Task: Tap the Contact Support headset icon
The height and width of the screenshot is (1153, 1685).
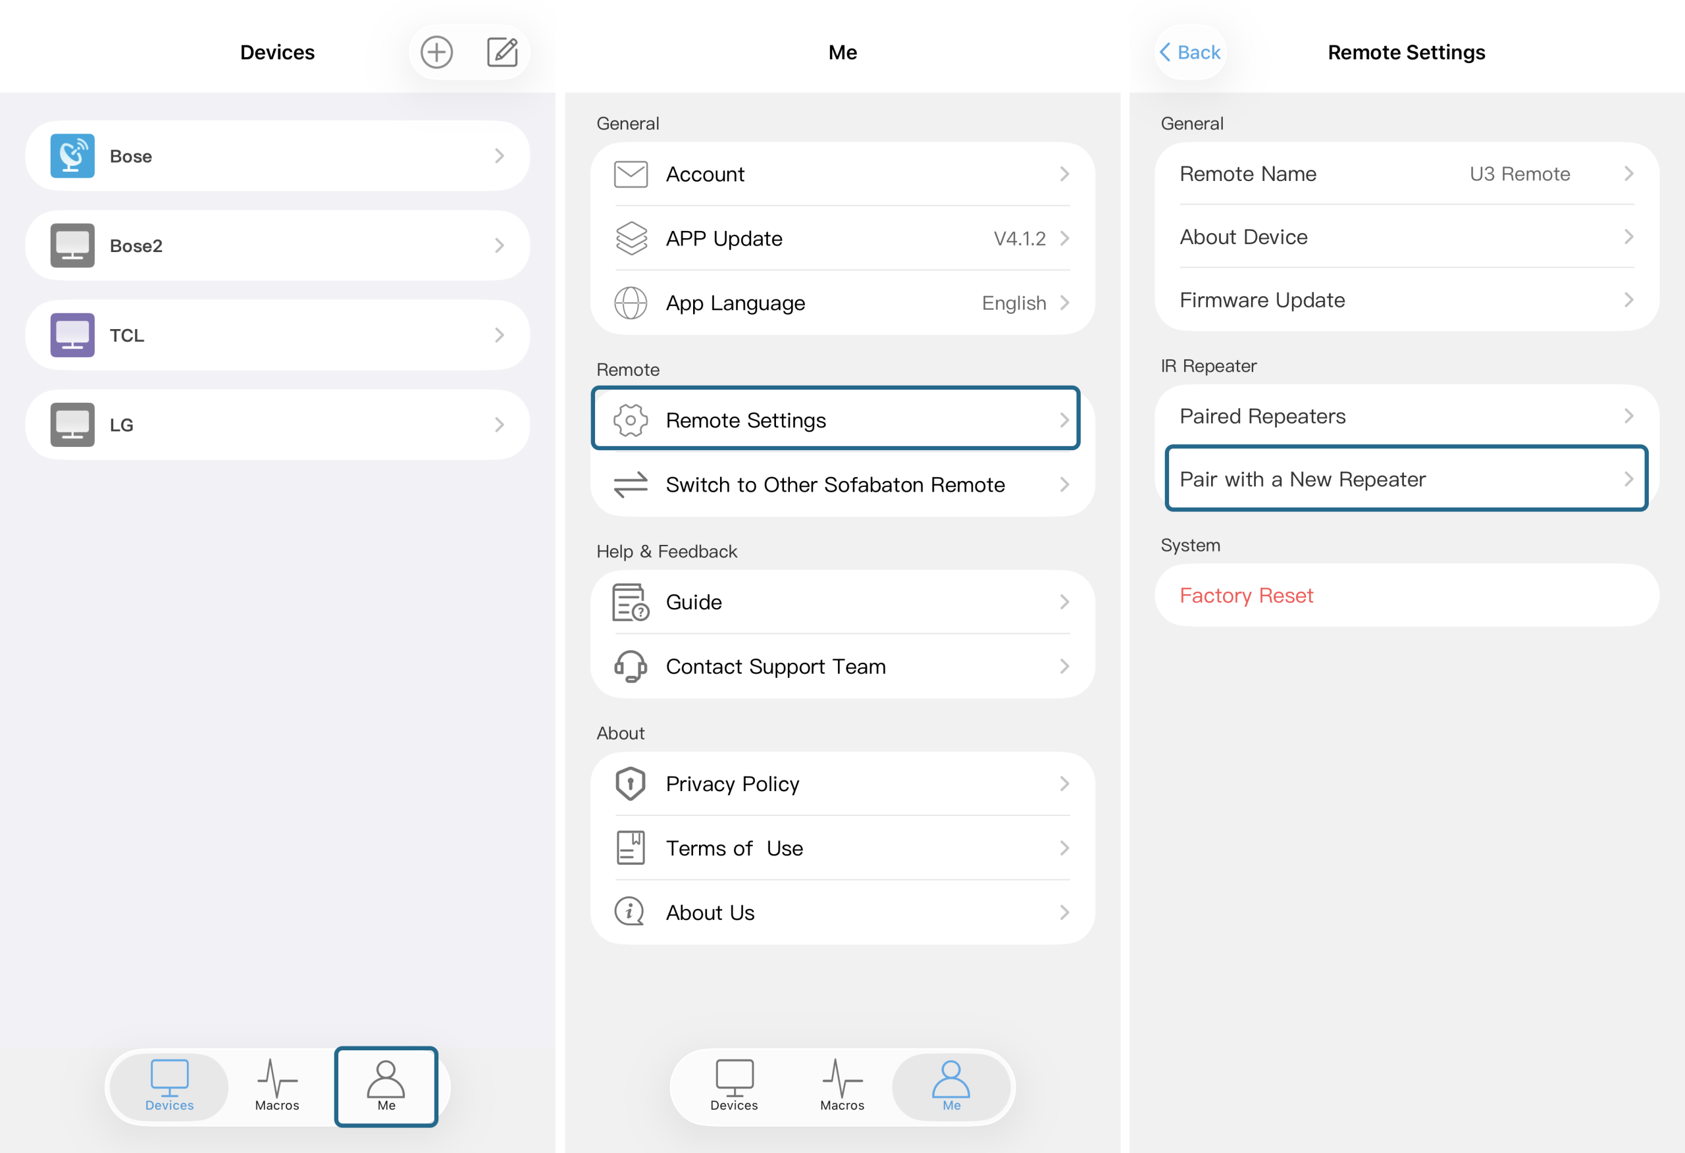Action: tap(631, 667)
